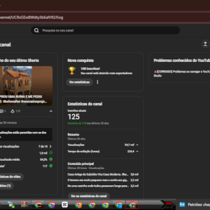Click 'Aumento de 119 nos últimos 28 dias' text
The width and height of the screenshot is (210, 210).
[88, 123]
